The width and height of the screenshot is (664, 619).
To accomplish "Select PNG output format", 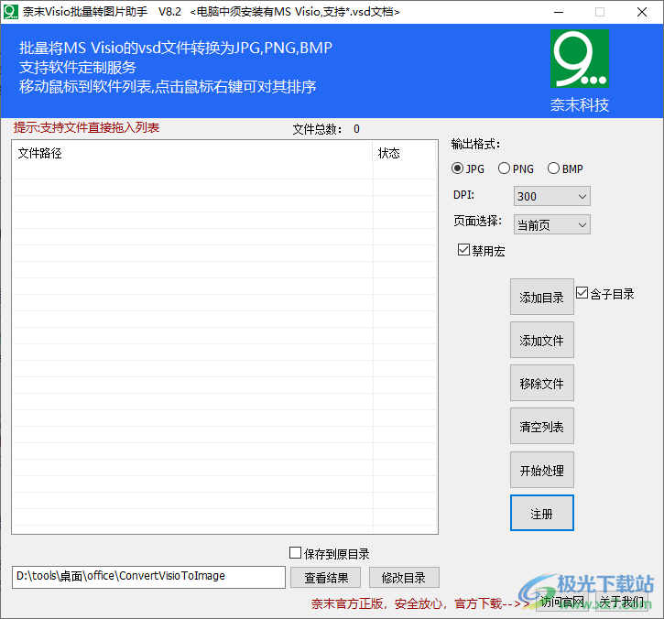I will (x=516, y=168).
